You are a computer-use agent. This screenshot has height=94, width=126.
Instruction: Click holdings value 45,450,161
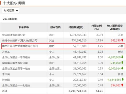pyautogui.click(x=80, y=52)
